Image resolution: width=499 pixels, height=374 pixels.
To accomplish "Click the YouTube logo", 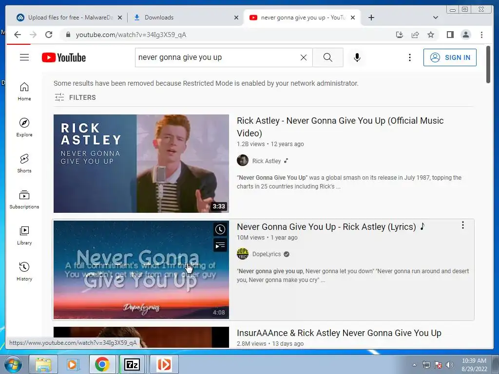I will point(64,57).
